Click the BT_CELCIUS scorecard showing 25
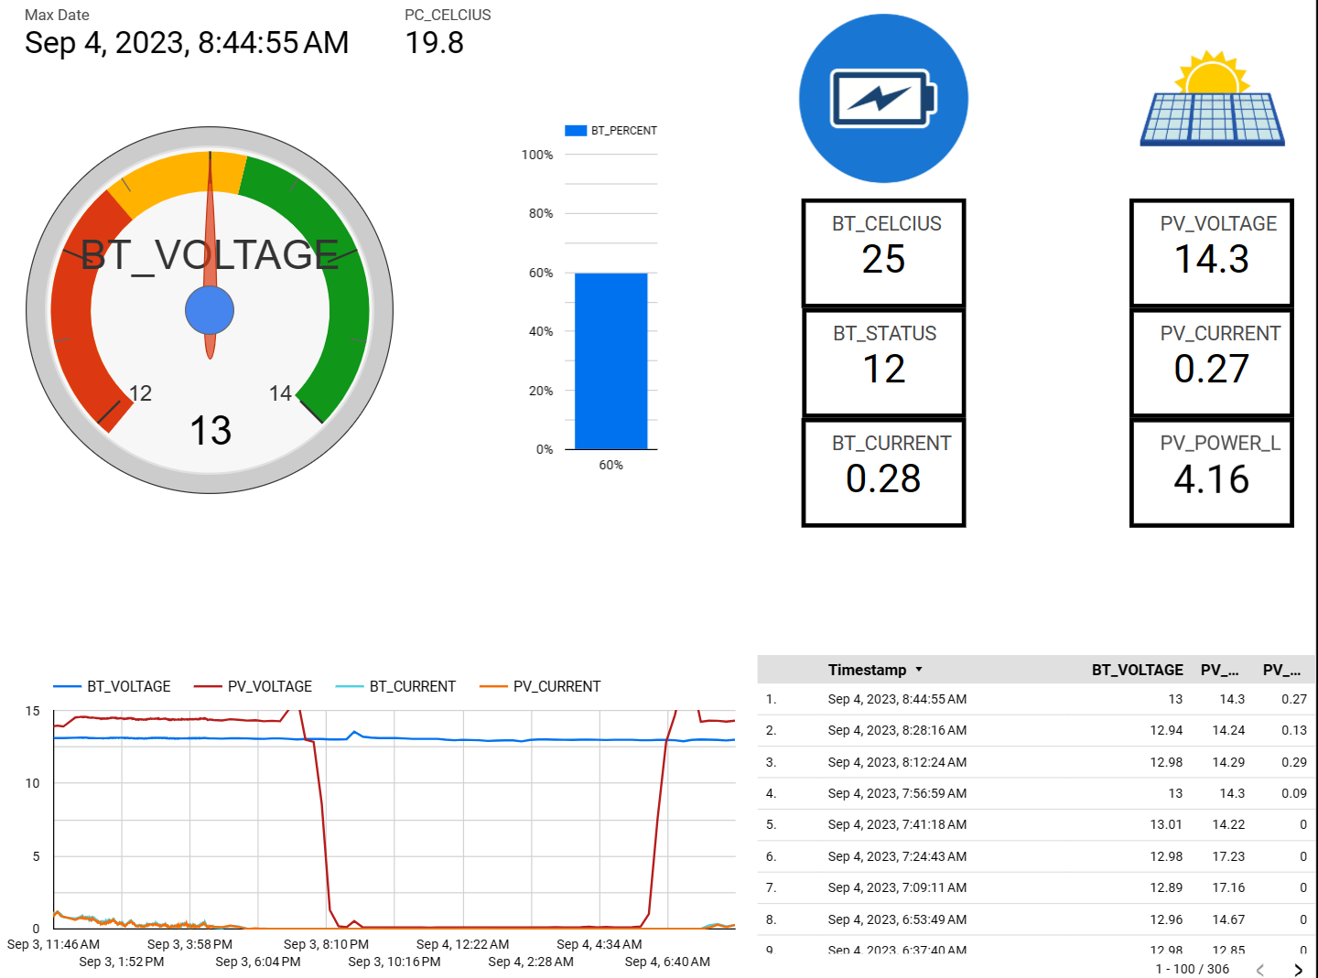The image size is (1318, 978). point(883,253)
